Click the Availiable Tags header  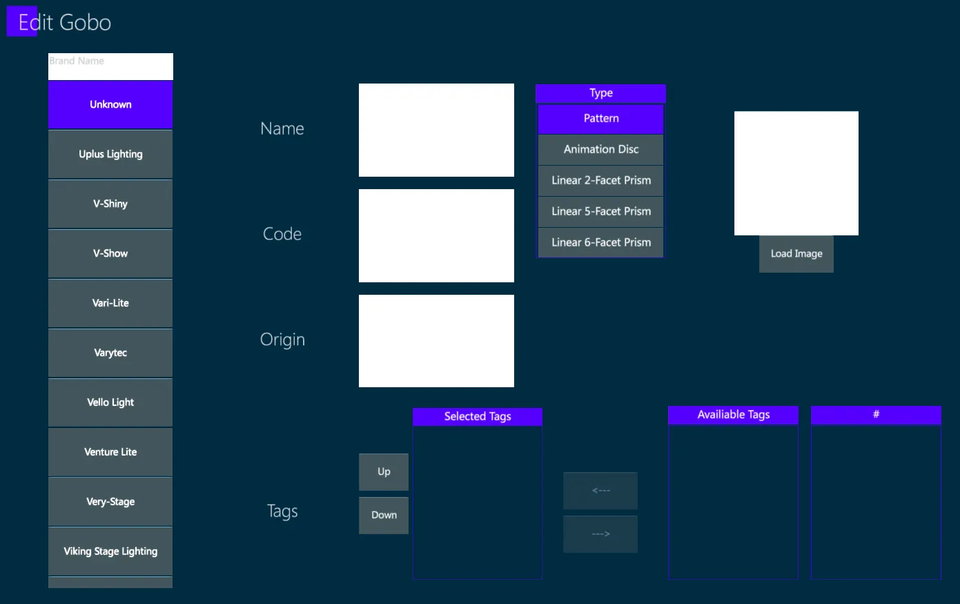point(734,415)
